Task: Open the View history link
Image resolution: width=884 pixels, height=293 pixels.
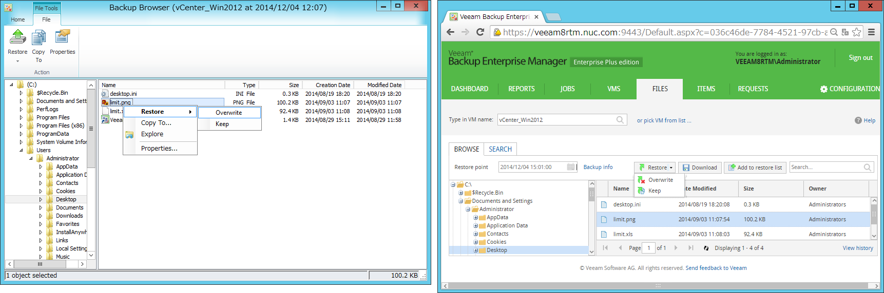Action: [858, 248]
